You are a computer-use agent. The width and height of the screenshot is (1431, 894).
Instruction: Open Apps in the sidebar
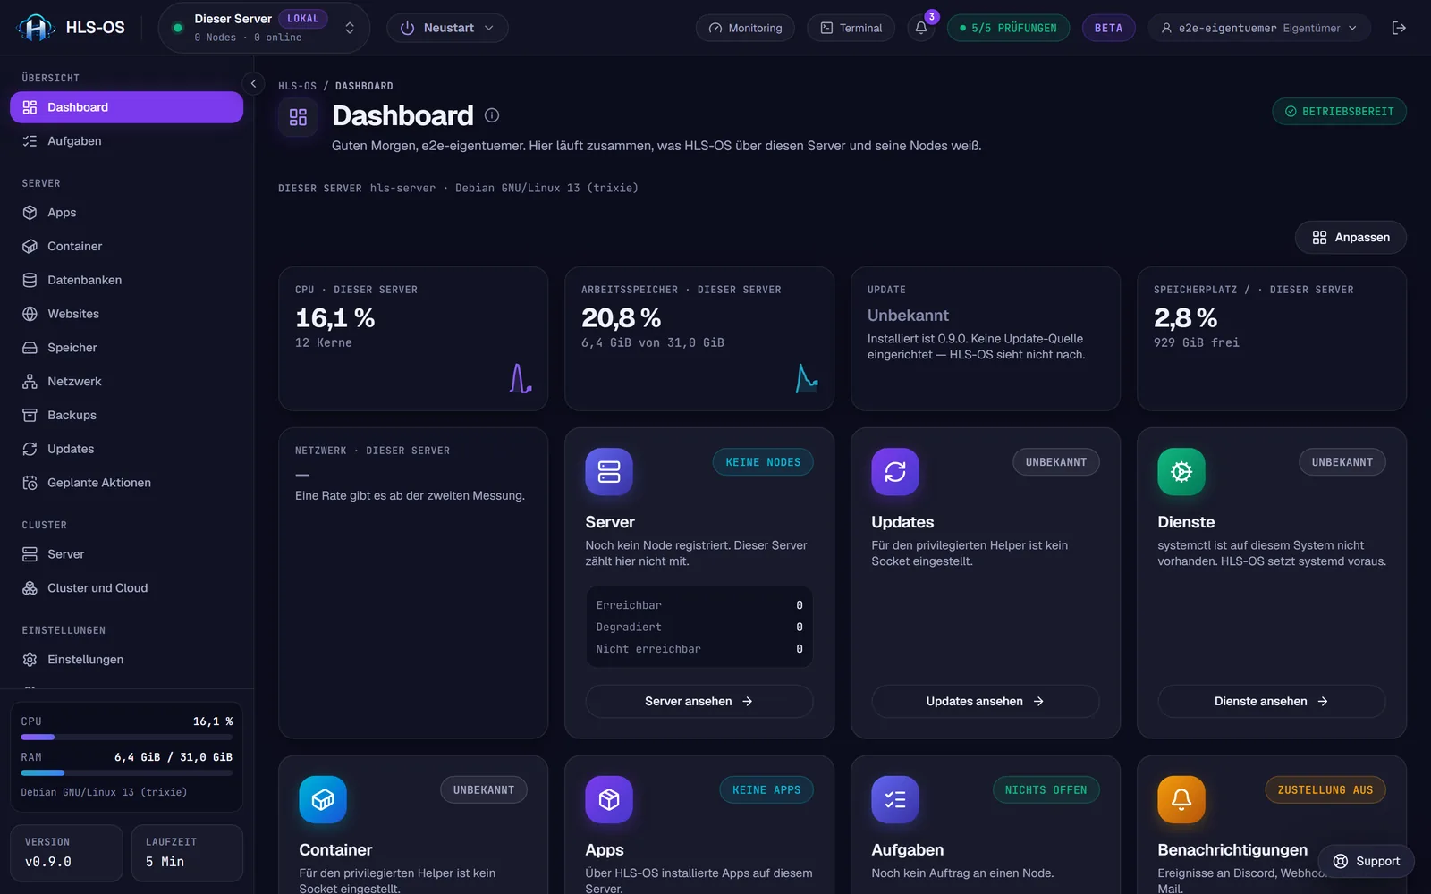[x=126, y=213]
